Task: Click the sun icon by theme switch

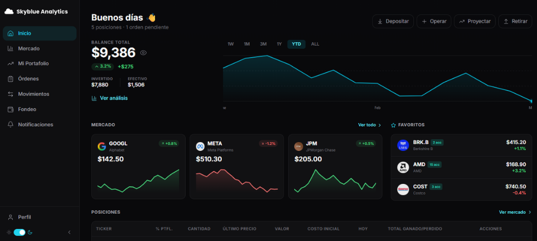Action: coord(9,233)
